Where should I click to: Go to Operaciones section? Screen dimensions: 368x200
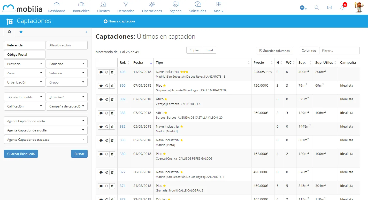click(x=152, y=7)
